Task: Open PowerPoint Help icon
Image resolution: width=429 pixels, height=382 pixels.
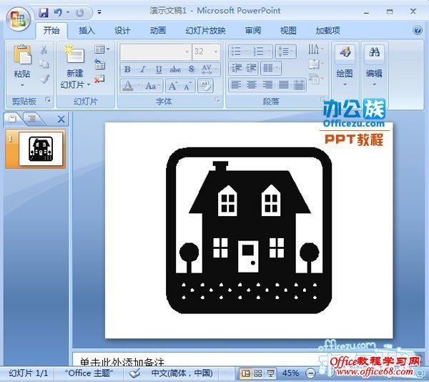Action: [x=418, y=30]
